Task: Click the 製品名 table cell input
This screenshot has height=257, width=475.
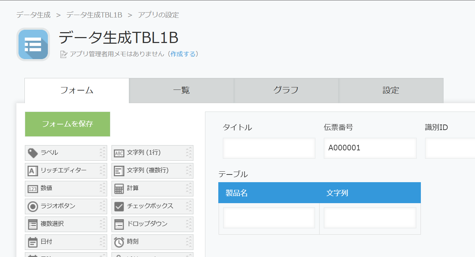Action: tap(269, 218)
